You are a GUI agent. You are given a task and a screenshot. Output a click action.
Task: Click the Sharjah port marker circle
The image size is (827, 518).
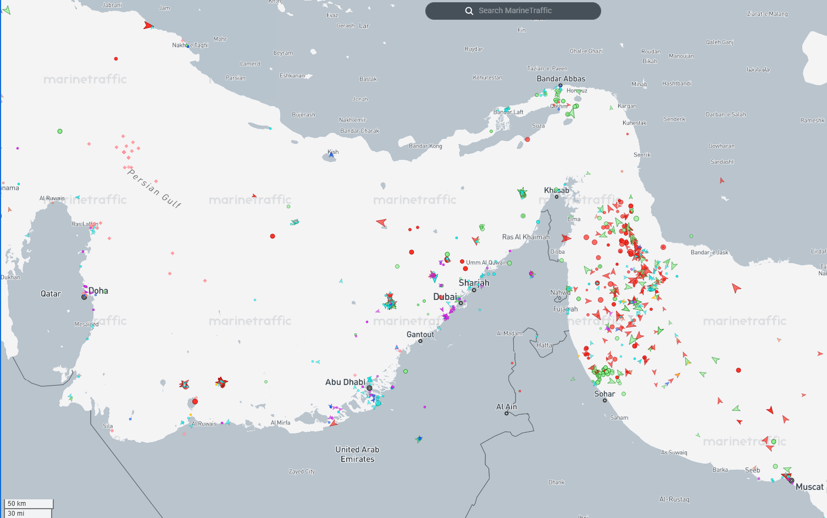474,290
